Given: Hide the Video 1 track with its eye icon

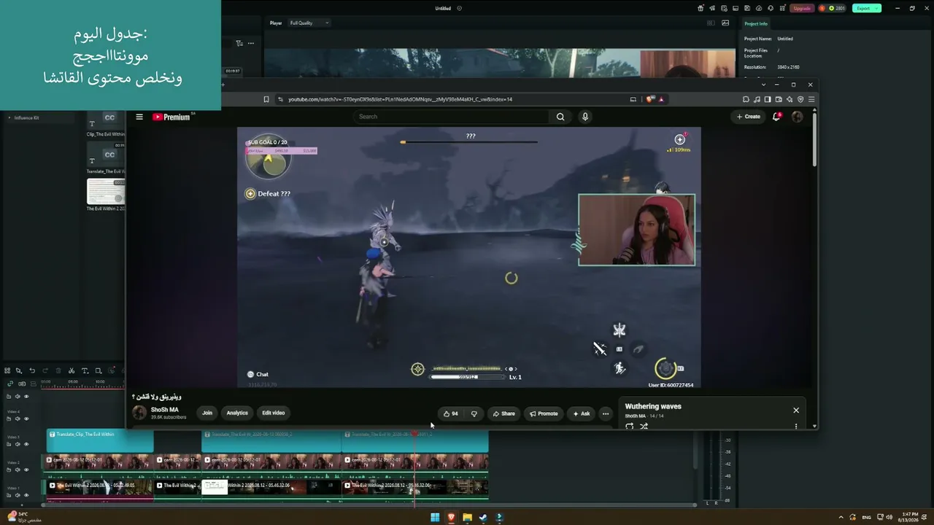Looking at the screenshot, I should (x=26, y=495).
